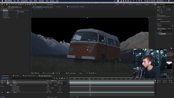Screen dimensions: 174x98
Task: Click the Home icon in the toolbar
Action: (x=2, y=4)
